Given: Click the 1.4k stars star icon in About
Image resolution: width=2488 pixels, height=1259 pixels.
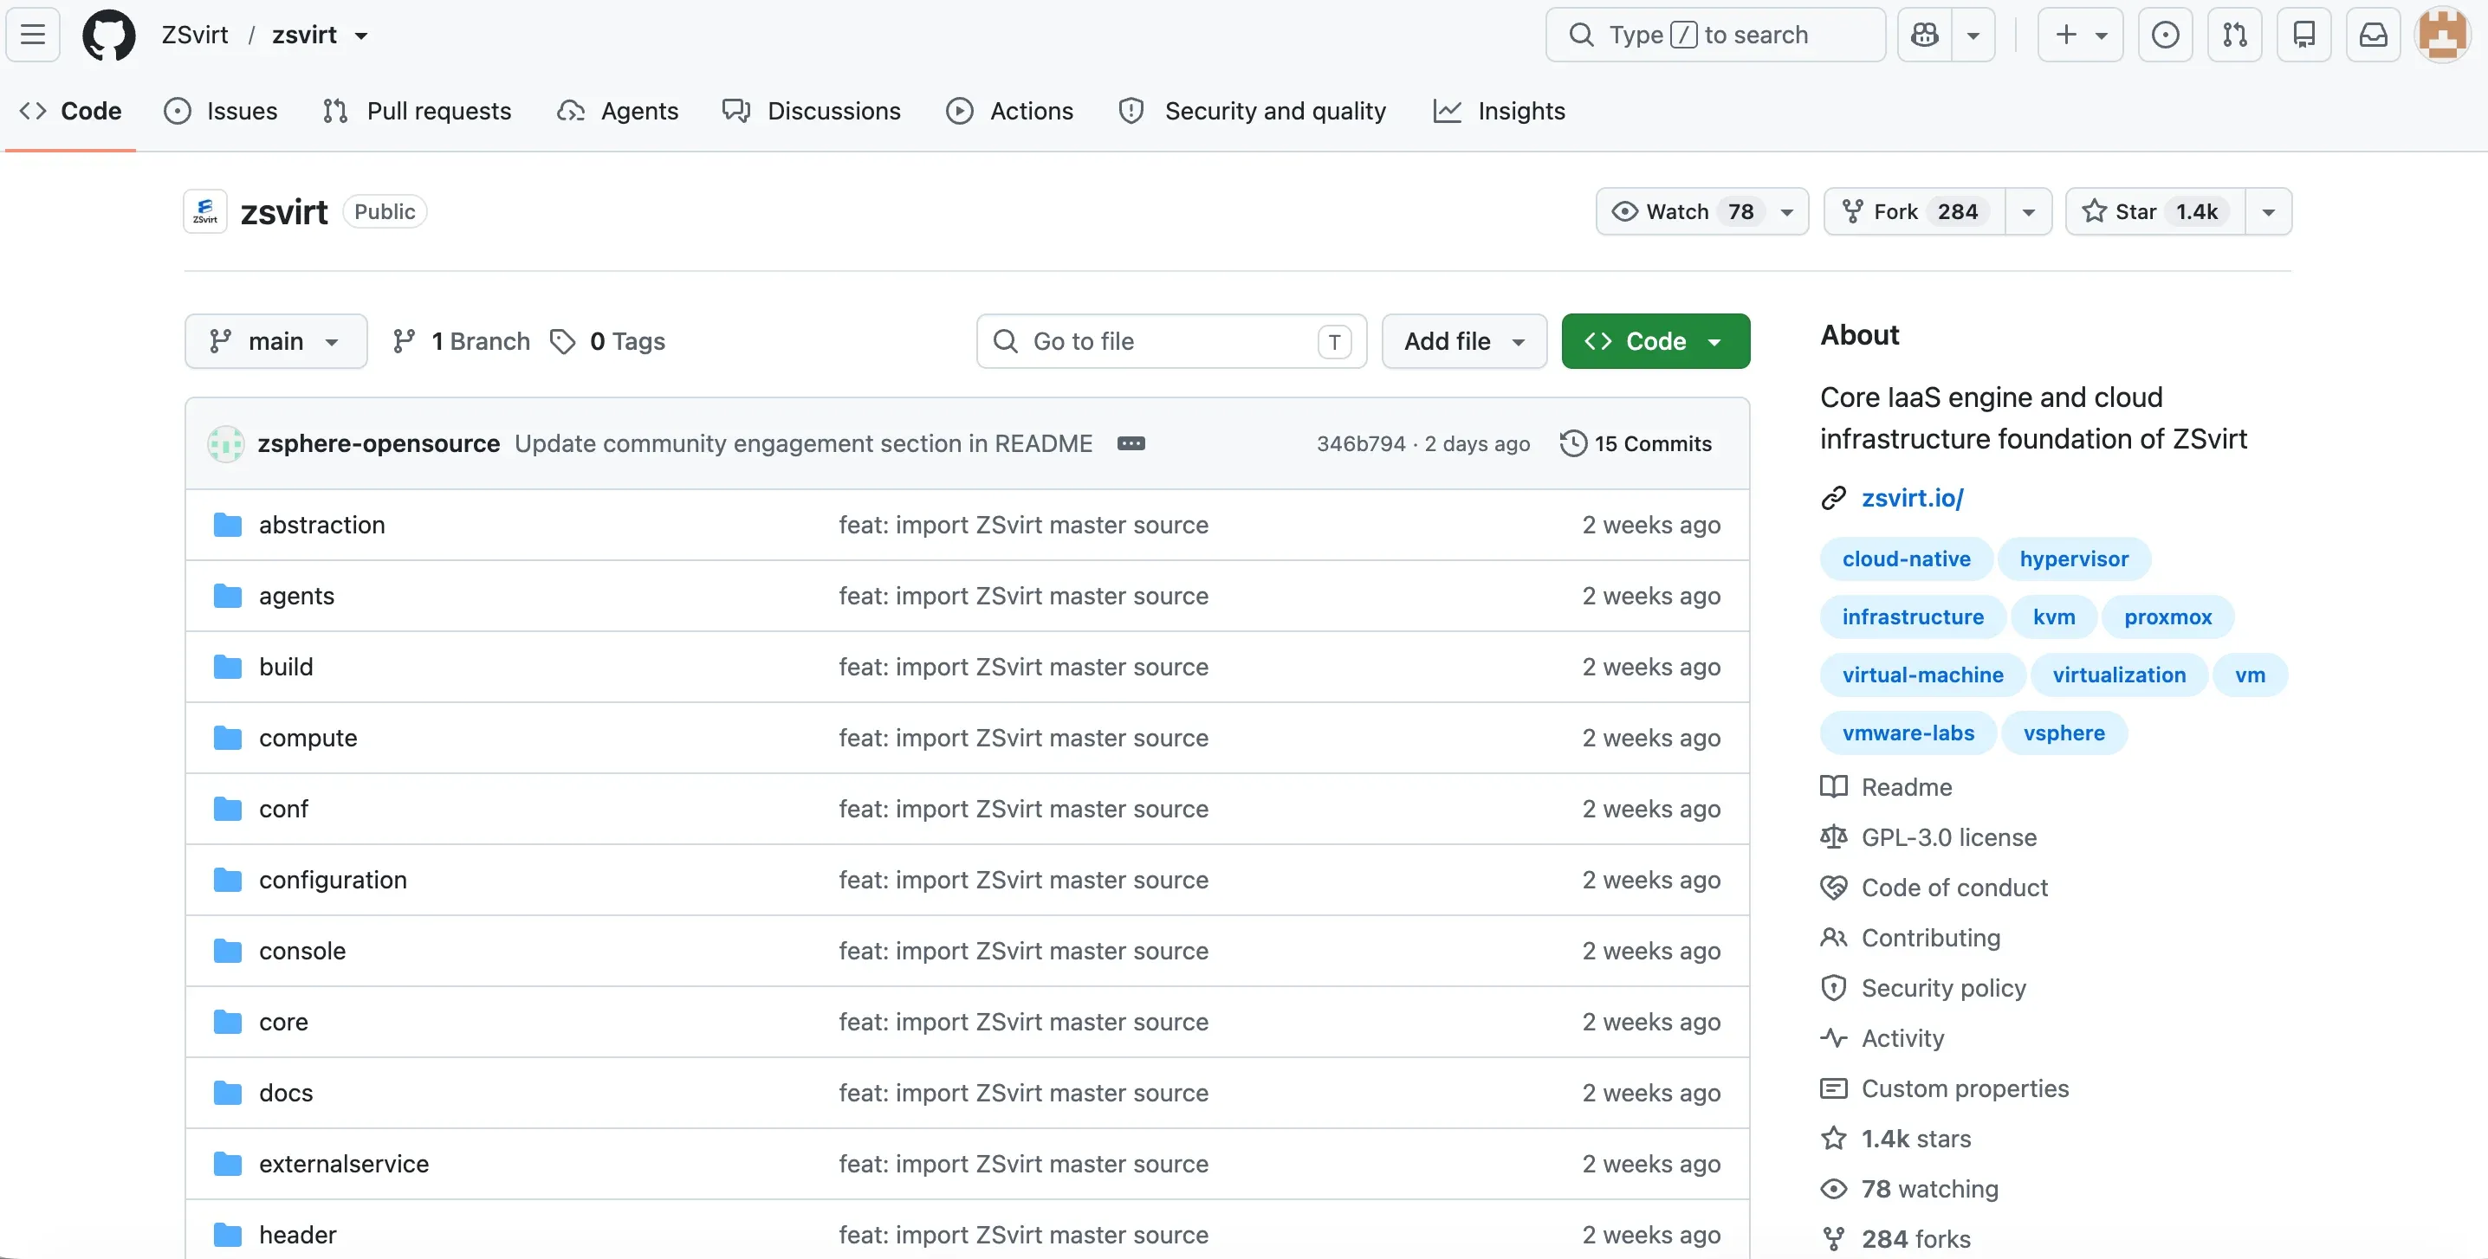Looking at the screenshot, I should 1833,1139.
